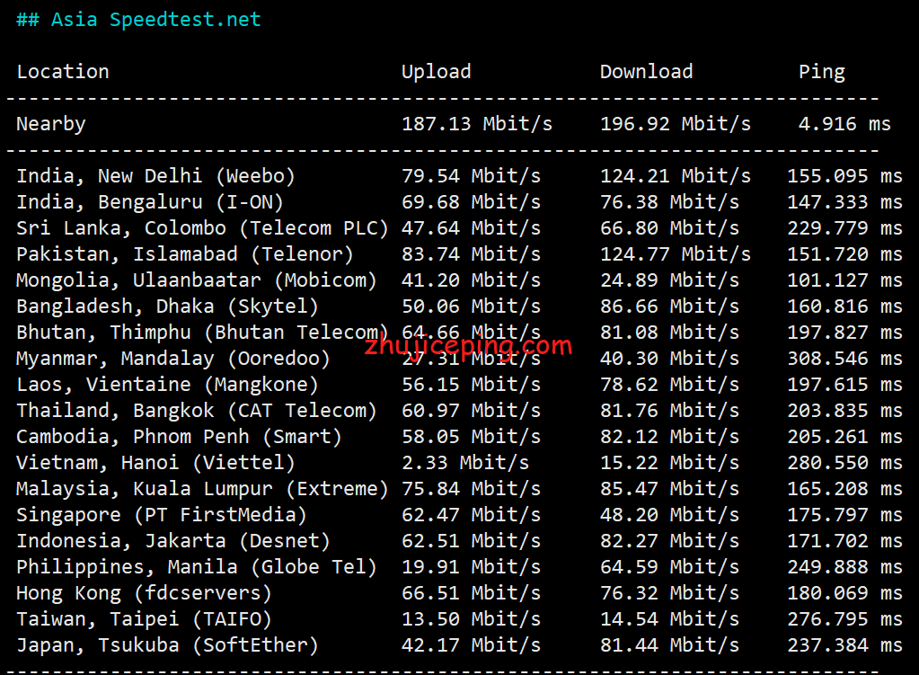Click Vietnam Hanoi upload value 2.33 Mbit/s
The height and width of the screenshot is (675, 919).
(x=465, y=463)
